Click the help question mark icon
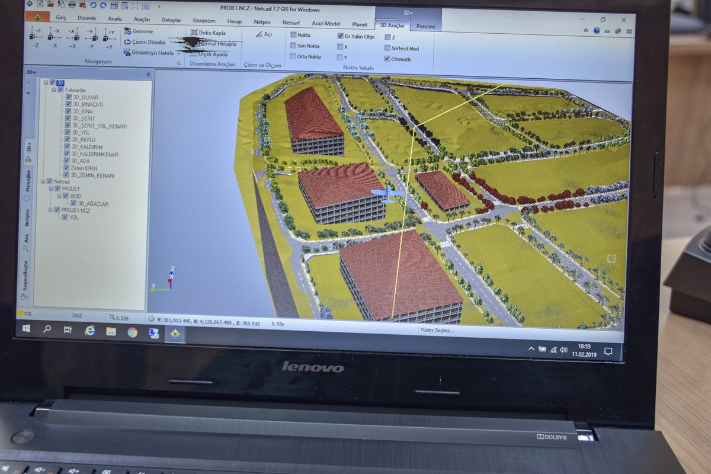 [x=597, y=30]
